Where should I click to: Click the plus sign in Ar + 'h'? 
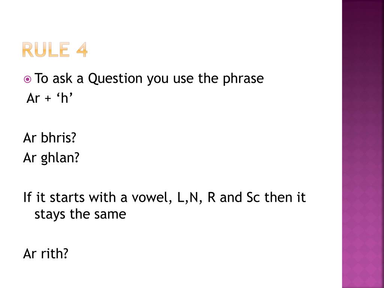(x=48, y=99)
